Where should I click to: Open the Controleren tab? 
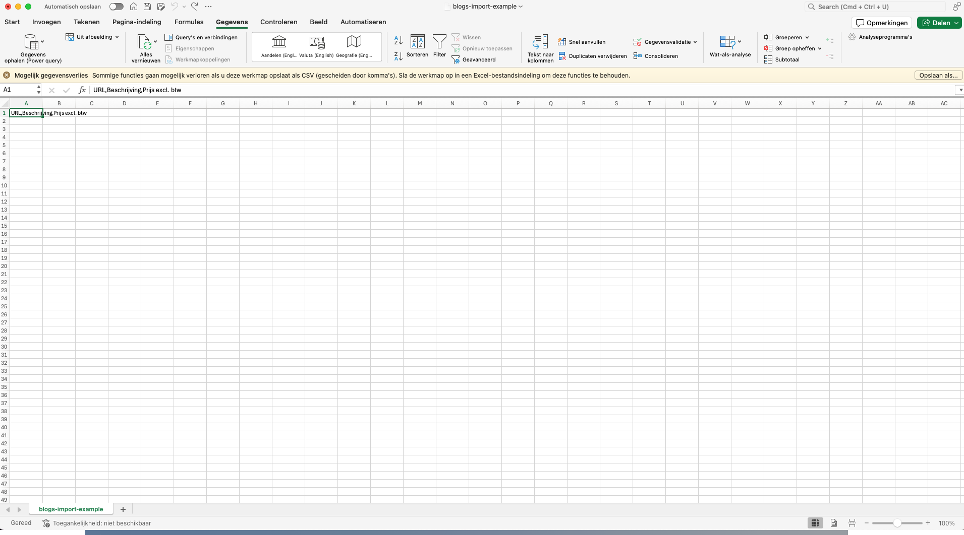coord(278,22)
